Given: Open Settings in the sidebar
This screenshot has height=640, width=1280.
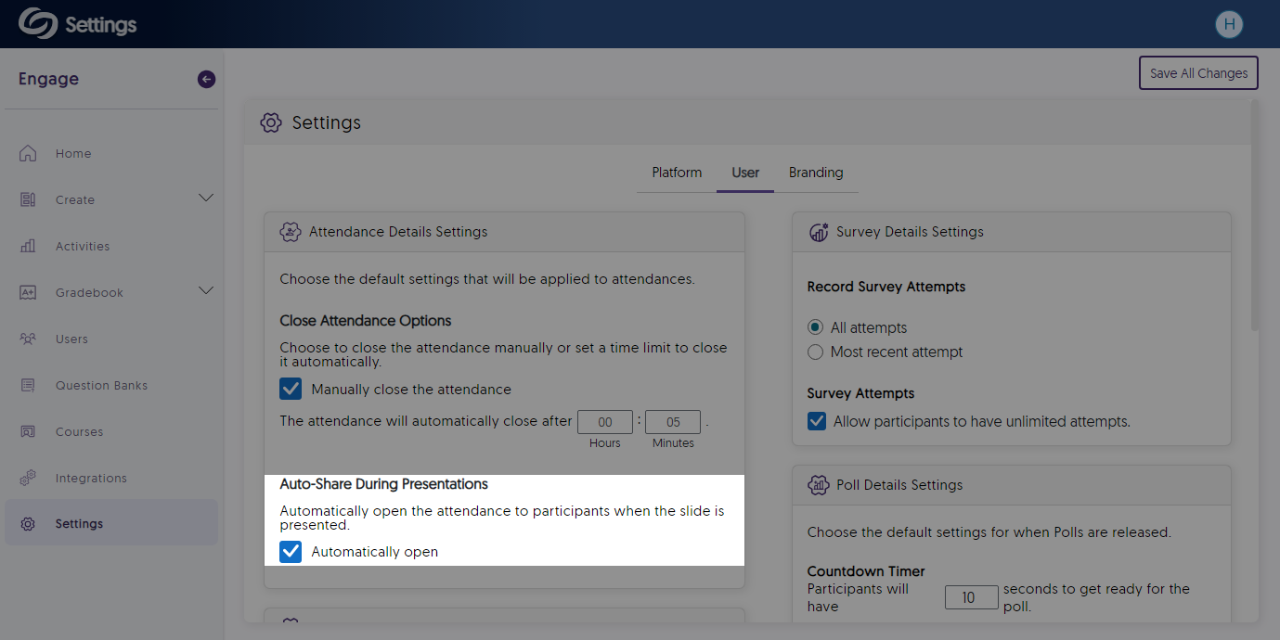Looking at the screenshot, I should click(x=79, y=524).
